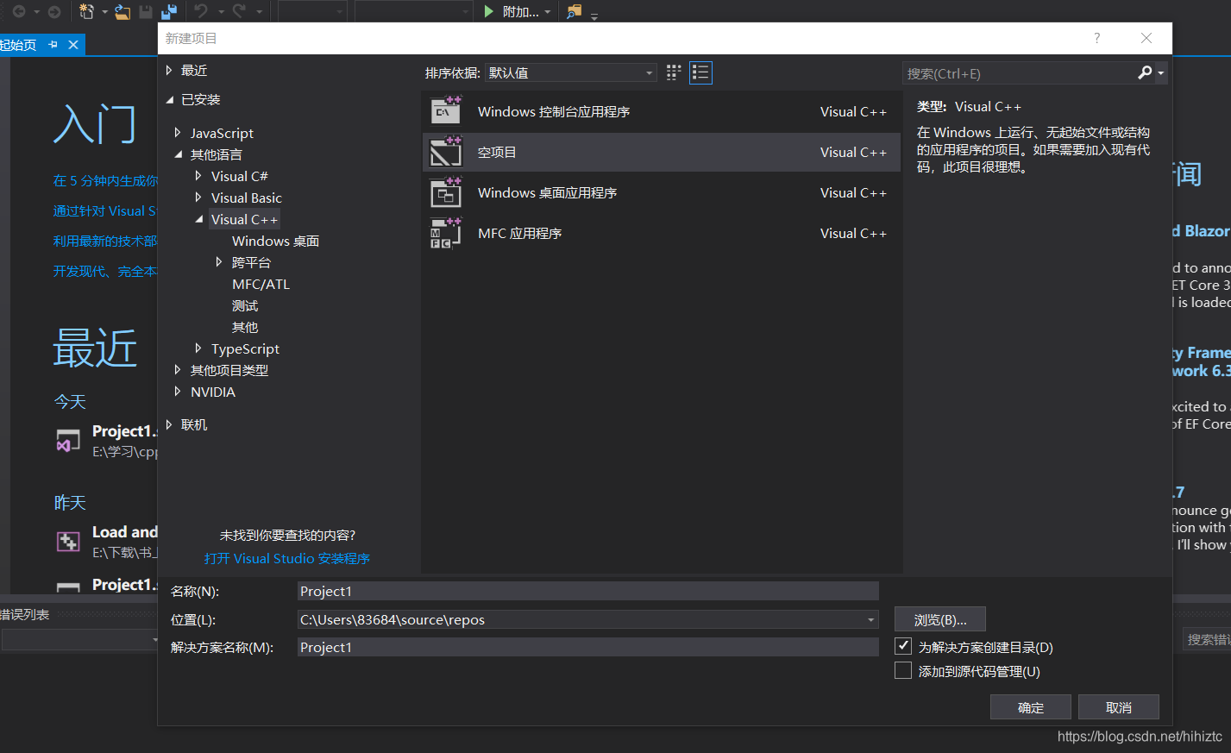Switch templates to list view
The image size is (1231, 753).
(700, 72)
